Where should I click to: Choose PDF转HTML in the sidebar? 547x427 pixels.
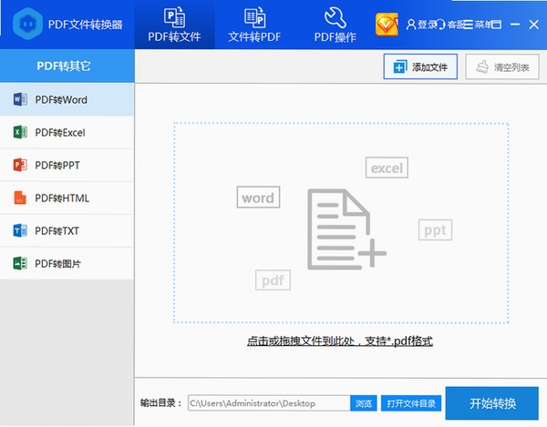[67, 198]
